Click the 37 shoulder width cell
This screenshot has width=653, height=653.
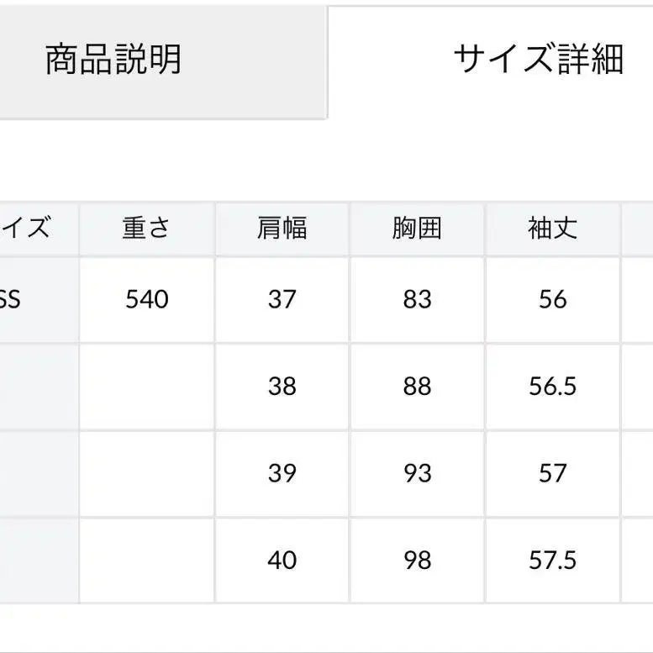[x=282, y=299]
